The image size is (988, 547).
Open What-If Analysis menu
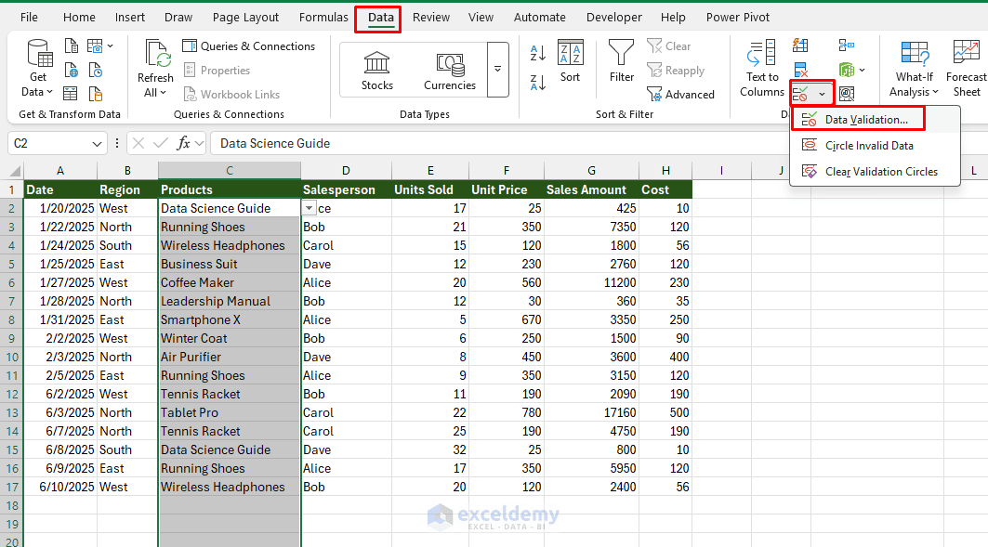pos(915,70)
